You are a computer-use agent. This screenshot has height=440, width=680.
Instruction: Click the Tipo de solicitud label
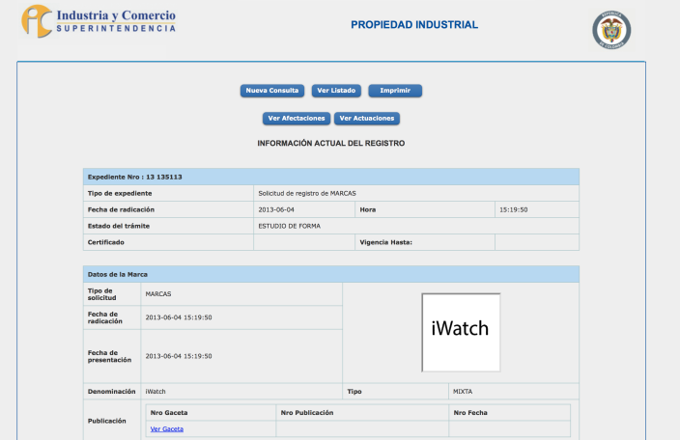[102, 294]
